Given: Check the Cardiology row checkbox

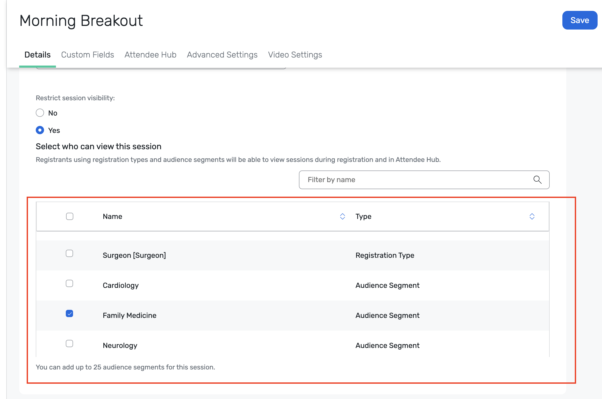Looking at the screenshot, I should pyautogui.click(x=69, y=283).
